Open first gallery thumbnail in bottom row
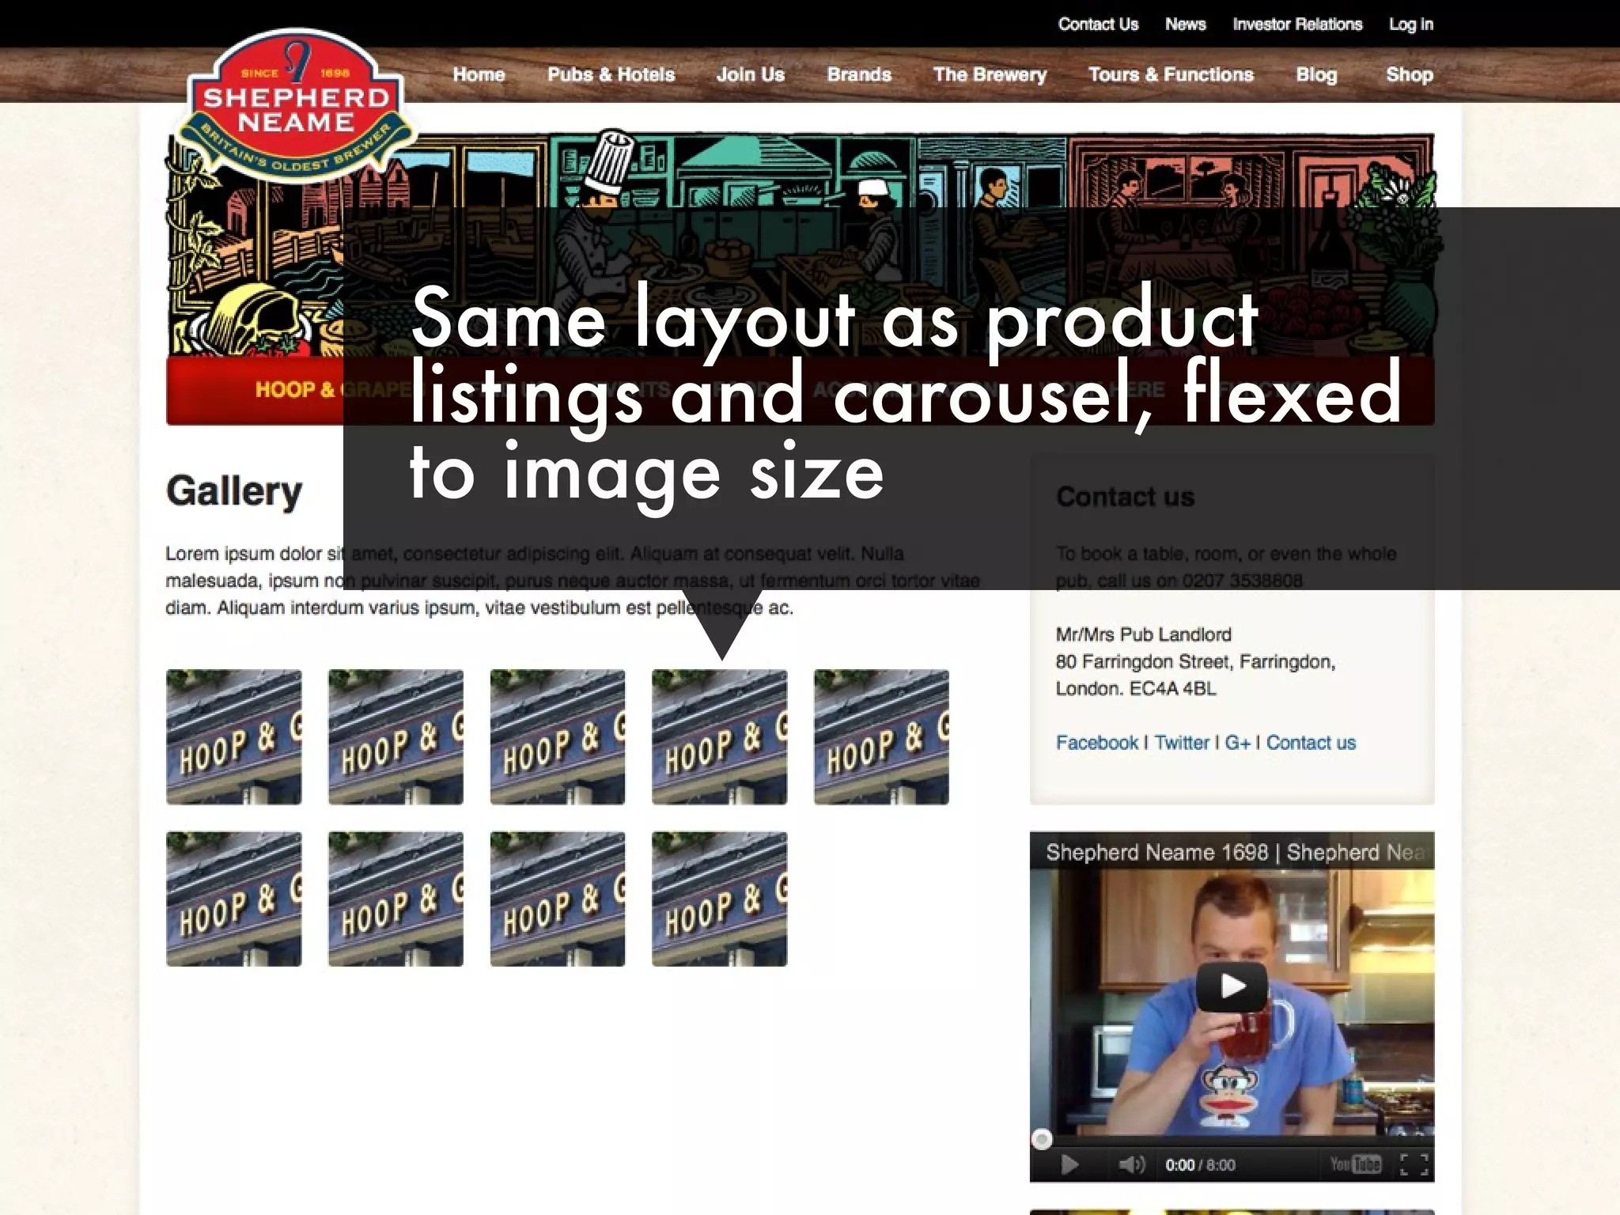 point(234,899)
